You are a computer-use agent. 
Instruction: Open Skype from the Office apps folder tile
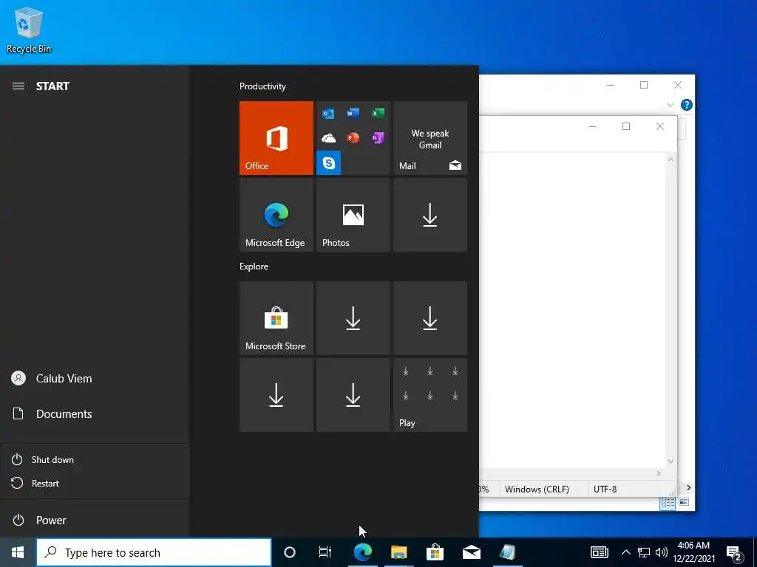click(x=328, y=163)
